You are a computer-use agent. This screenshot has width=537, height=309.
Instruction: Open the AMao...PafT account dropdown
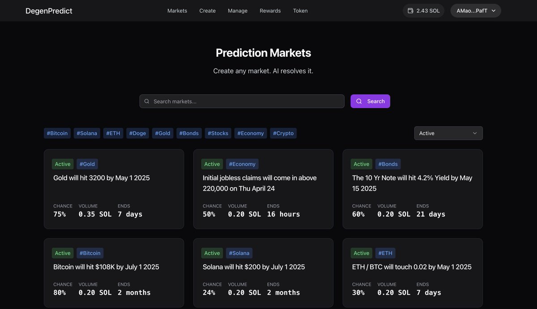475,11
